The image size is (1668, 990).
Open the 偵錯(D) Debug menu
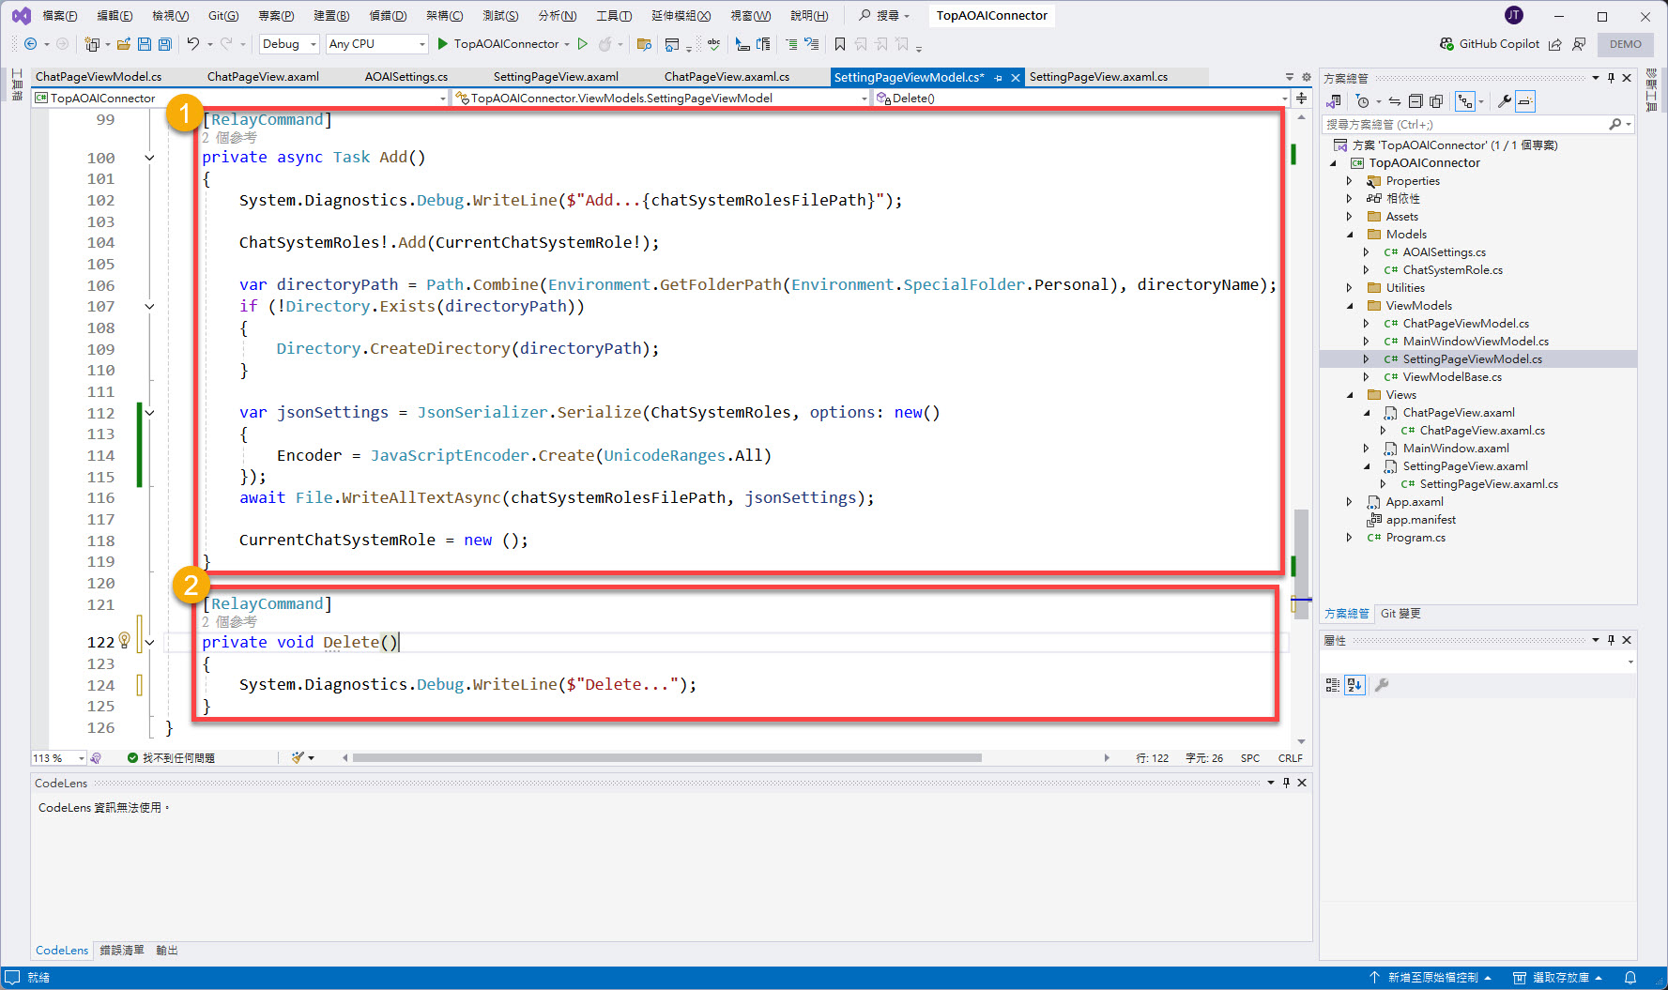(x=388, y=15)
